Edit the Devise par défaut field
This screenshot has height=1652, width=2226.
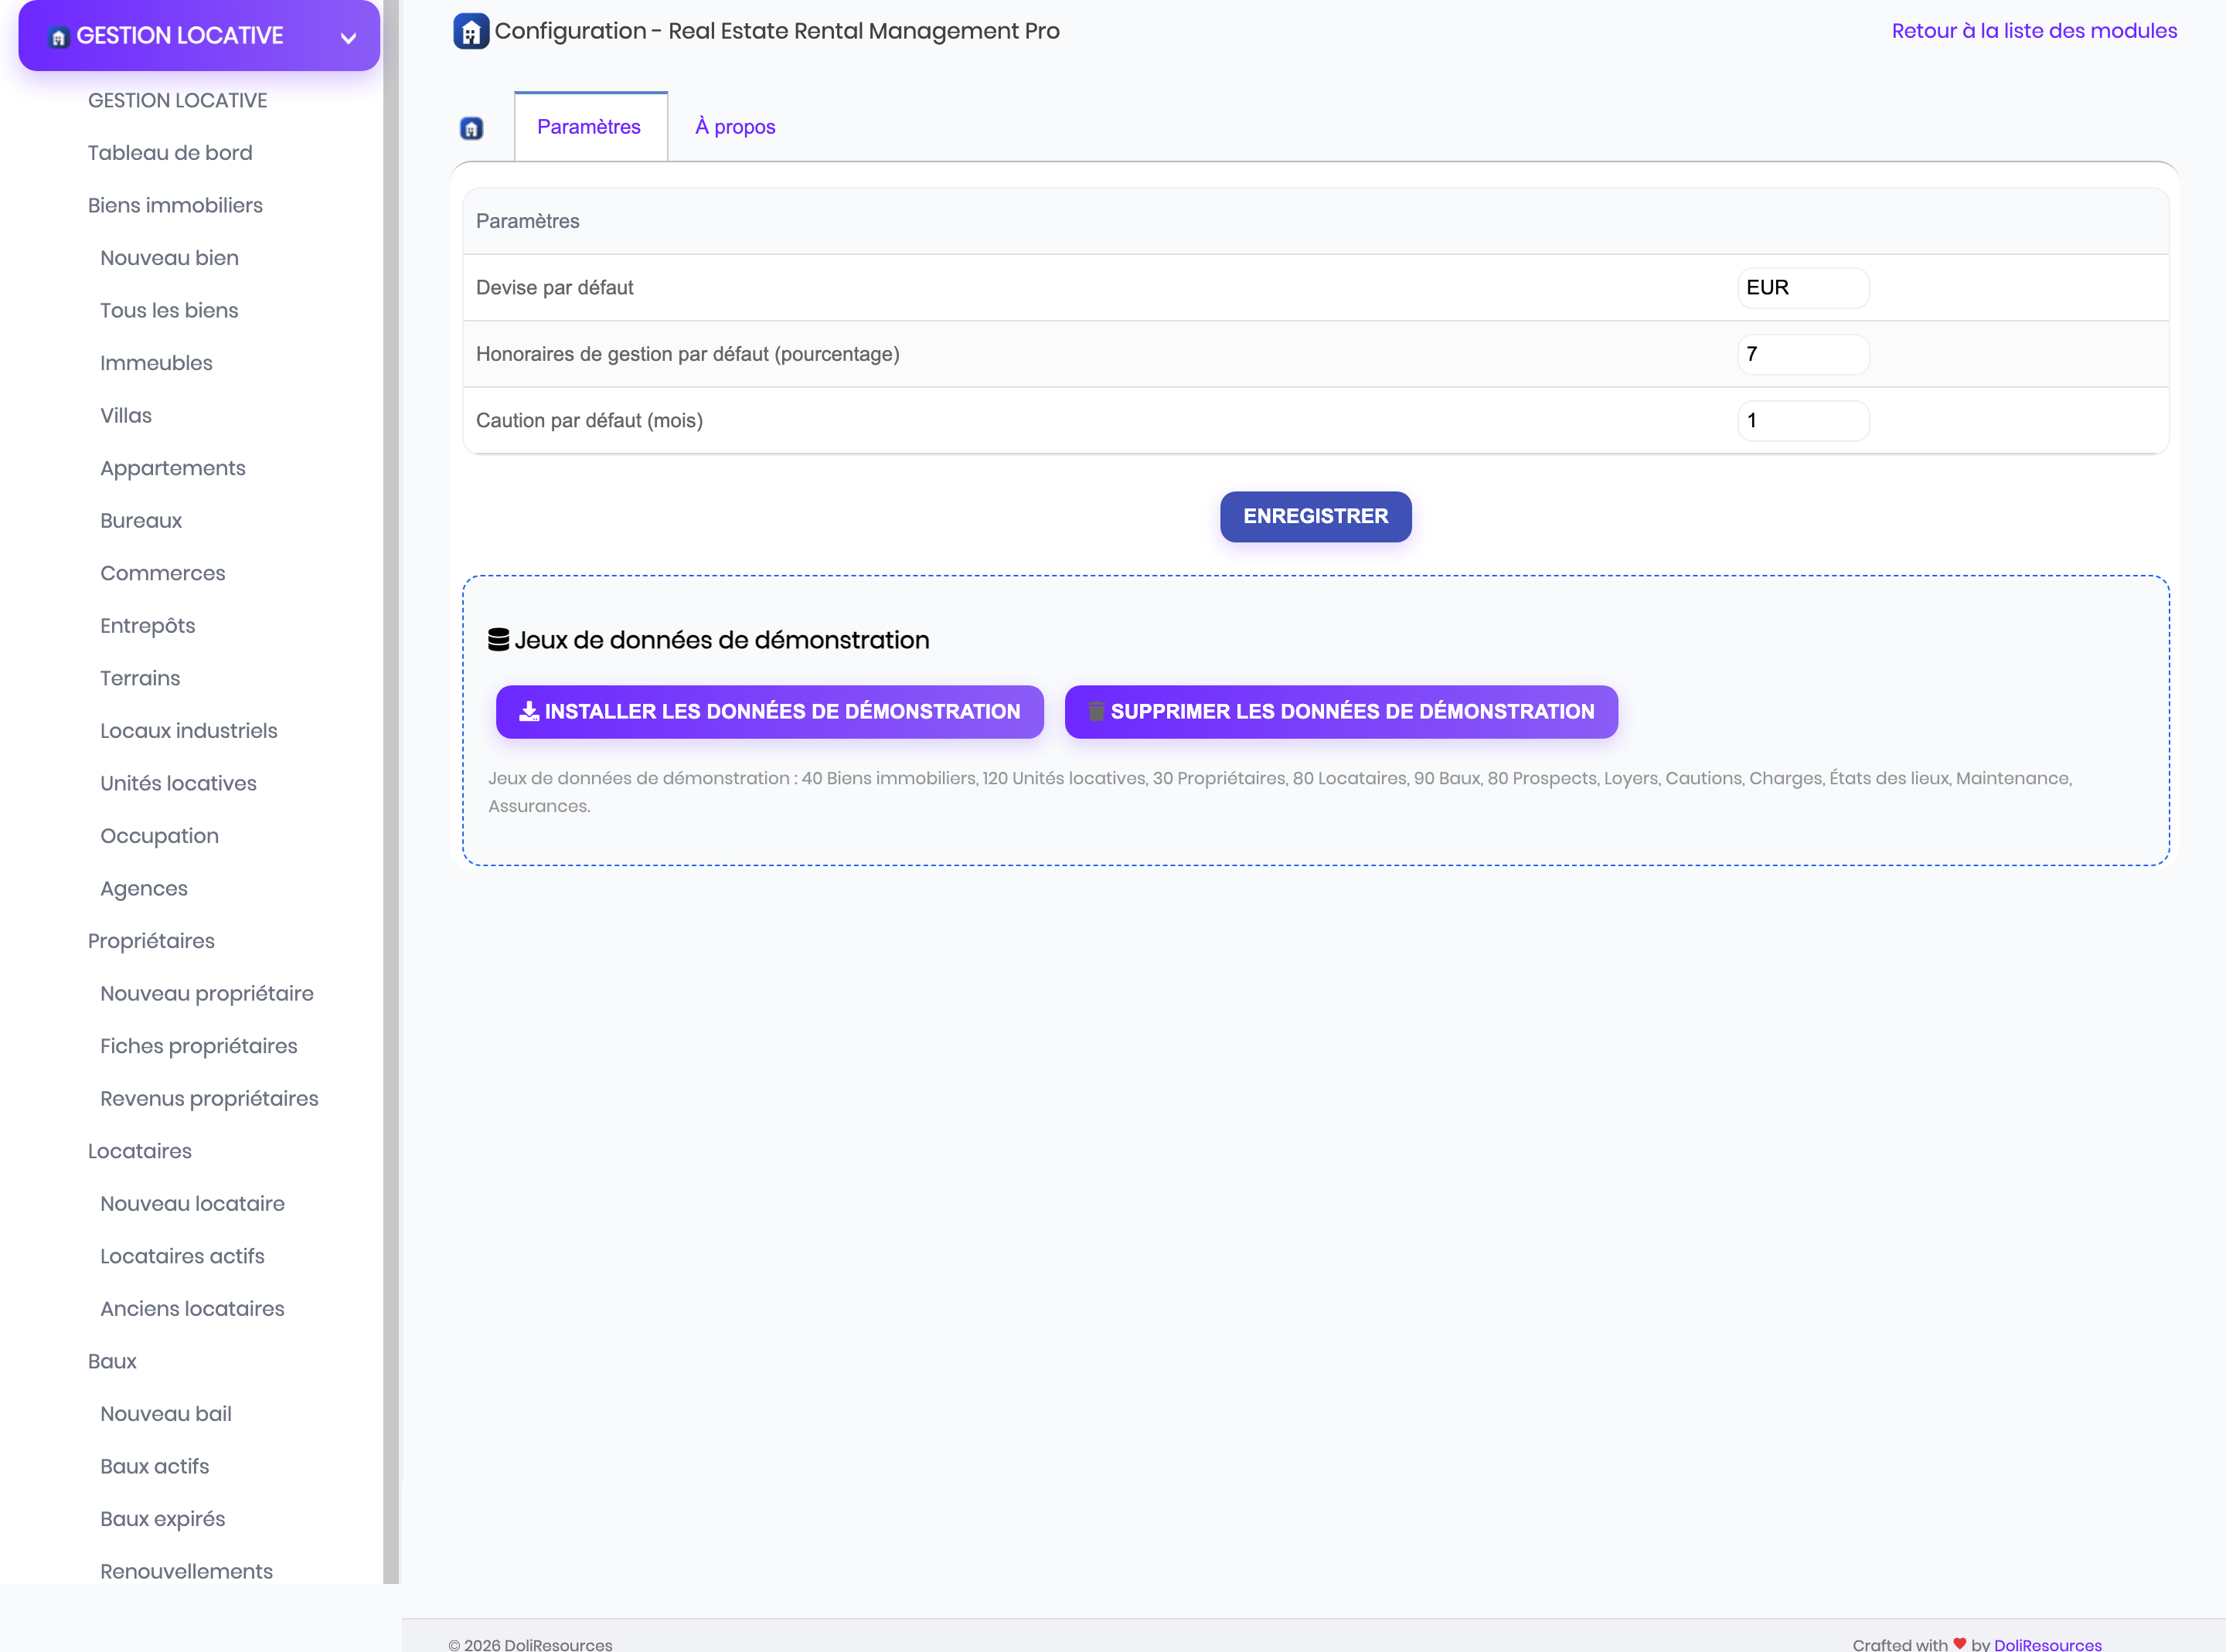coord(1802,288)
